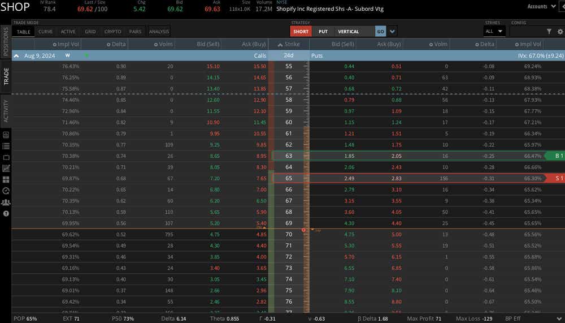Screen dimensions: 565x323
Task: Click call ask 2.82 at strike 76
Action: pyautogui.click(x=261, y=302)
